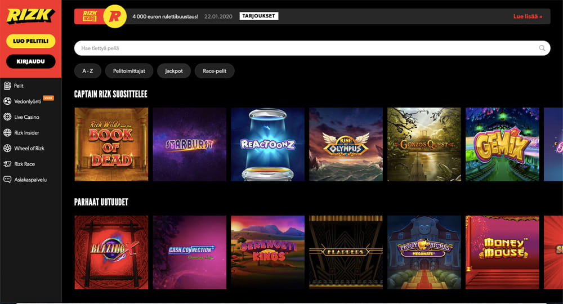Open the Gonzo's Quest game
Viewport: 563px width, 304px height.
click(424, 144)
